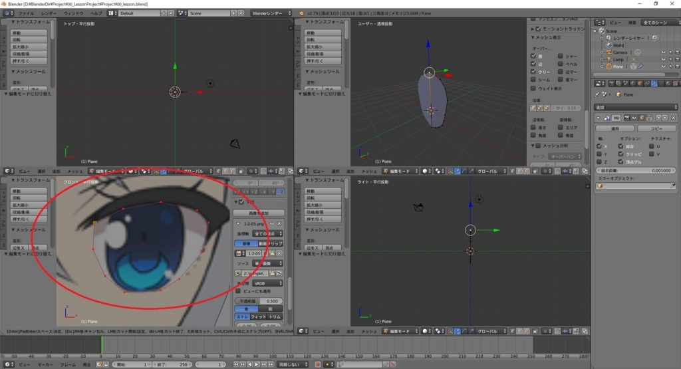
Task: Open image folder icon beside 1-2-05 field
Action: (x=272, y=253)
